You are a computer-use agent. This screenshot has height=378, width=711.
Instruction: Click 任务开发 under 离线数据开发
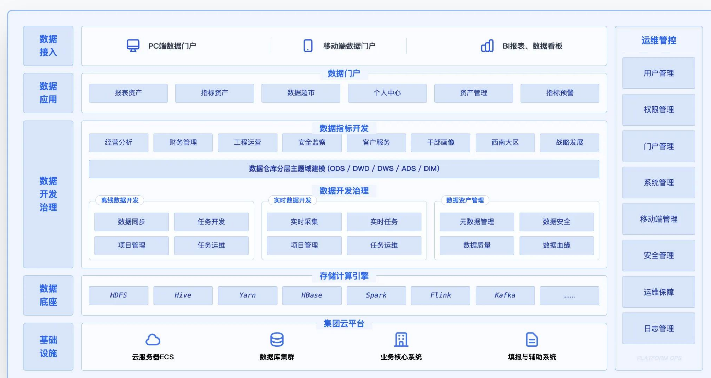coord(211,222)
